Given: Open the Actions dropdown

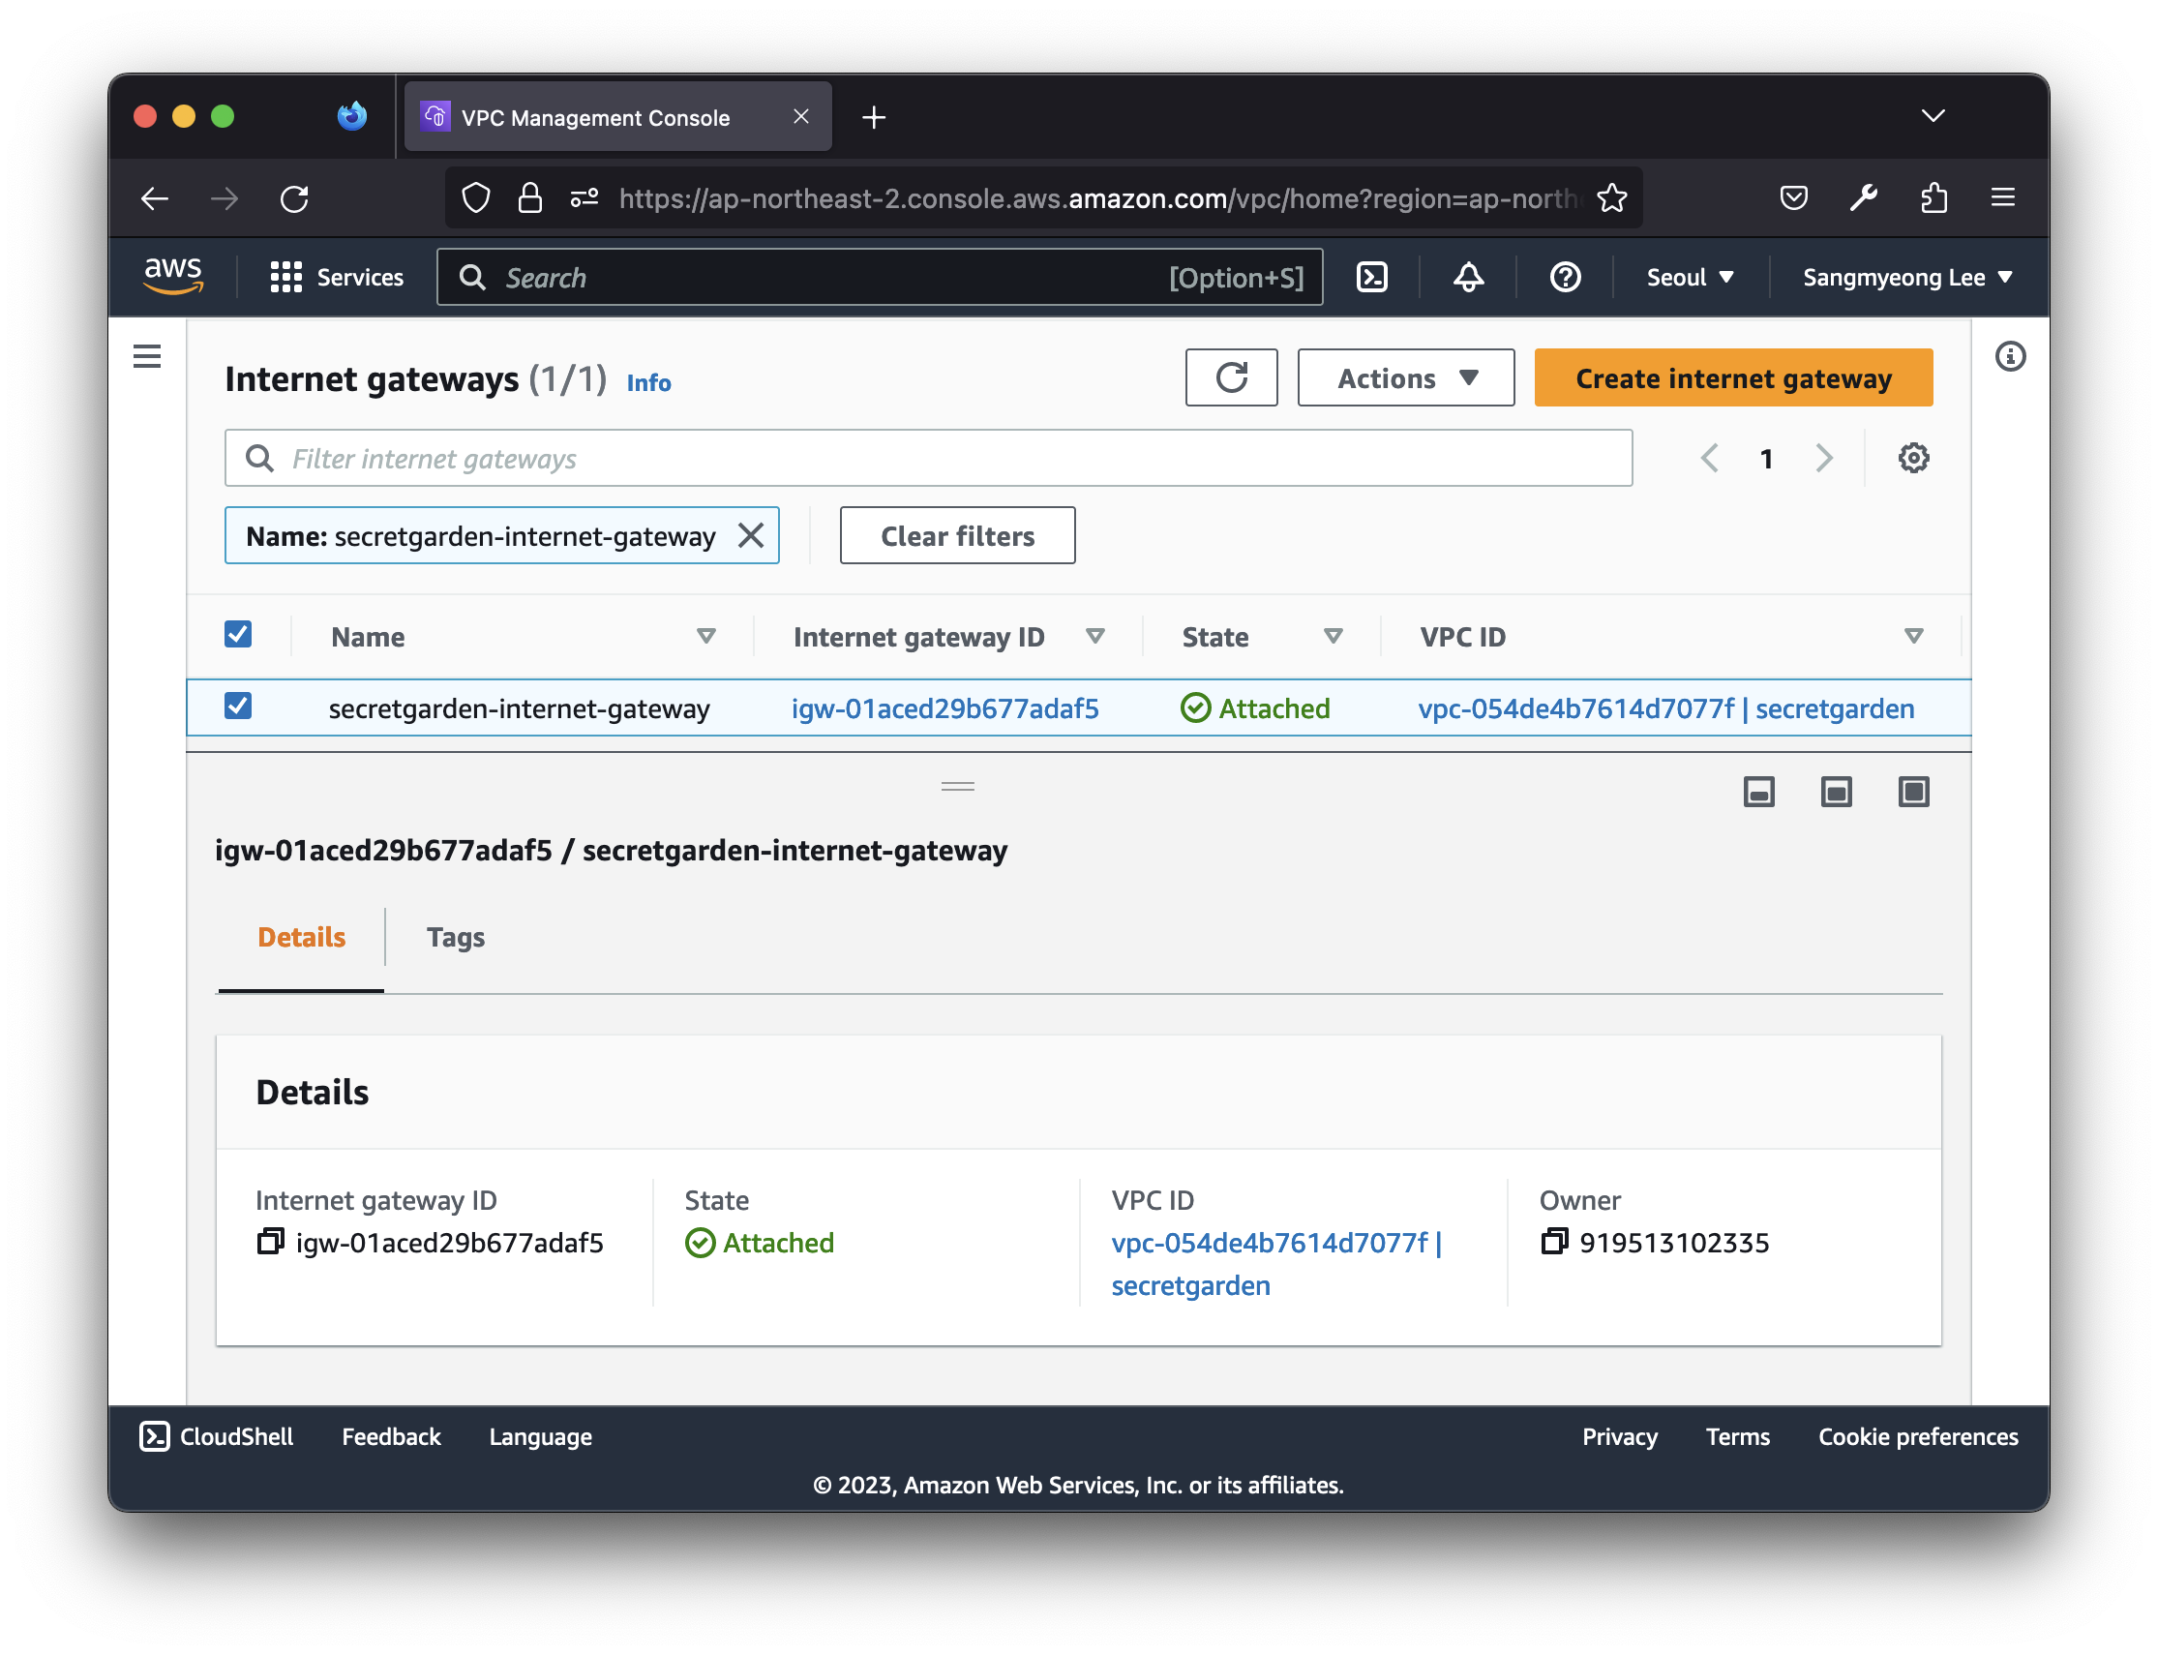Looking at the screenshot, I should (1405, 378).
